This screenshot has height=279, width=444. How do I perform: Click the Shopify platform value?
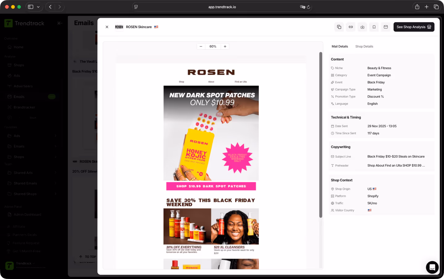click(x=373, y=196)
